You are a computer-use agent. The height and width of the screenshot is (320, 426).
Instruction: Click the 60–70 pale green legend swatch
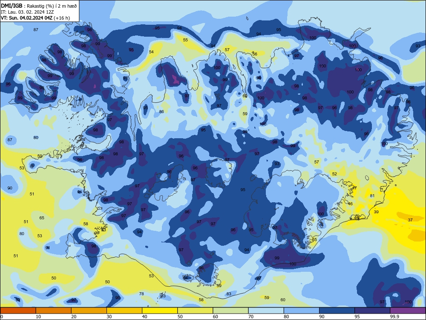[230, 311]
